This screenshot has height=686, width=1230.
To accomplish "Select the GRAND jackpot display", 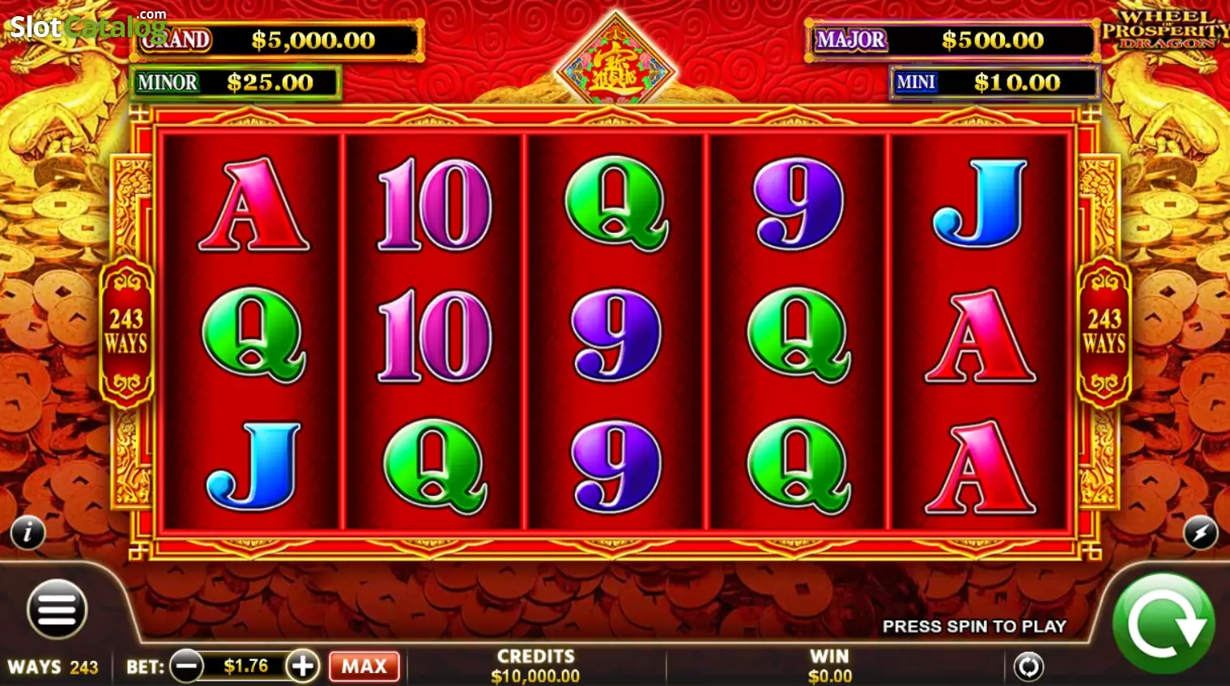I will (x=277, y=40).
